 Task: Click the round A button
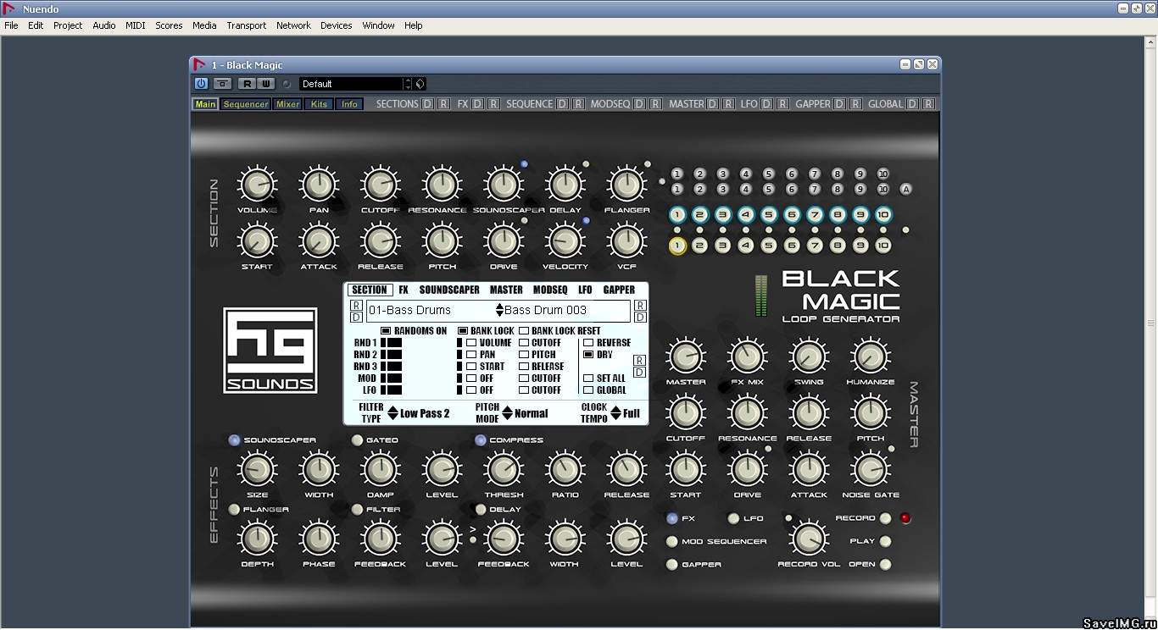point(905,190)
